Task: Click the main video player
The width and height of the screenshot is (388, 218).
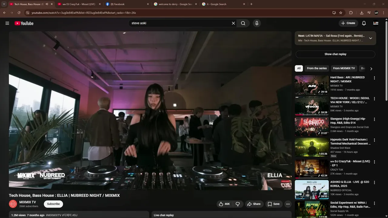Action: tap(150, 111)
